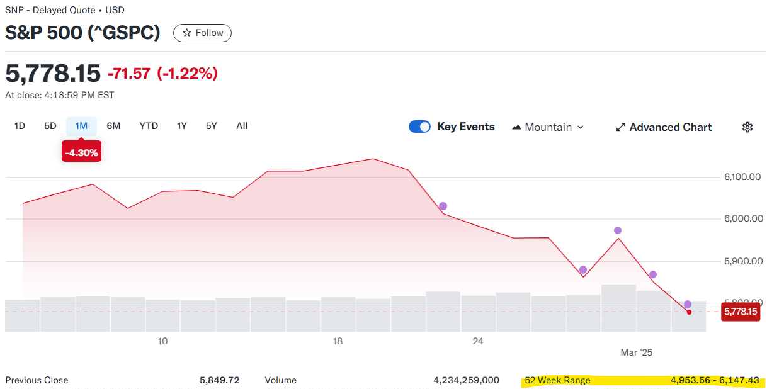Image resolution: width=767 pixels, height=389 pixels.
Task: Switch to the 6M range tab
Action: tap(113, 126)
